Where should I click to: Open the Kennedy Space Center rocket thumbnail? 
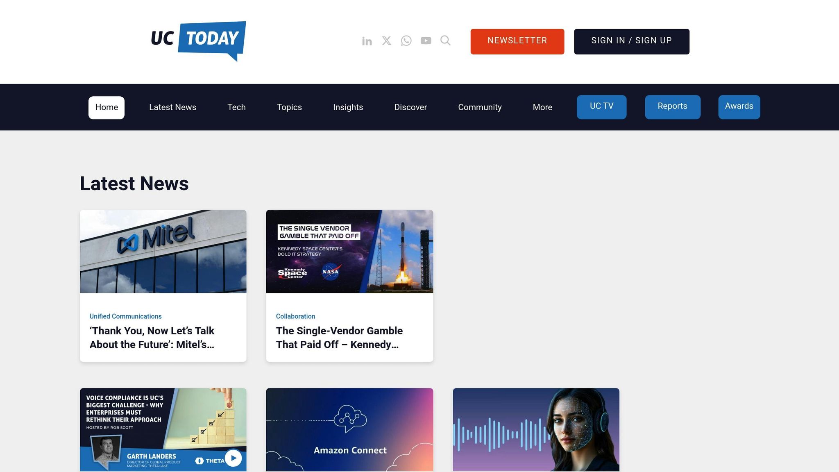(349, 251)
